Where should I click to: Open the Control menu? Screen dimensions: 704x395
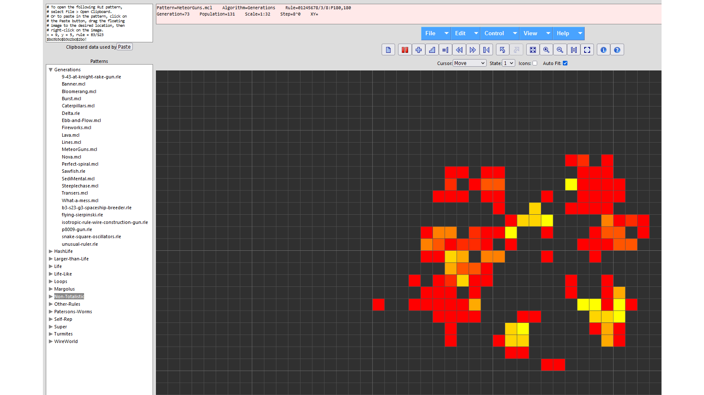[x=500, y=34]
